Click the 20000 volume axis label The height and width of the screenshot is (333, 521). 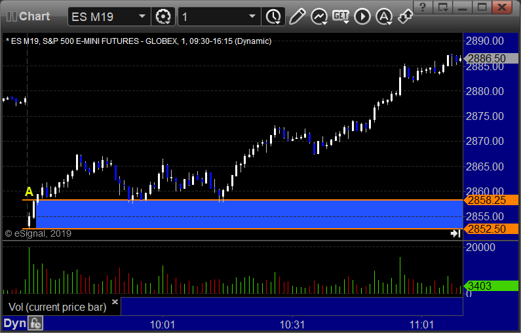[480, 247]
